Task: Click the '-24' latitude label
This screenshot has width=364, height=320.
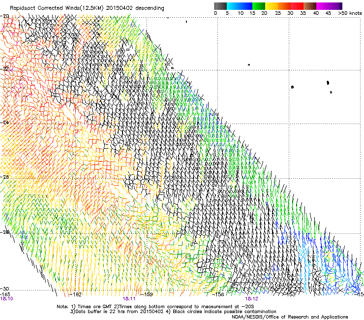Action: [x=4, y=122]
